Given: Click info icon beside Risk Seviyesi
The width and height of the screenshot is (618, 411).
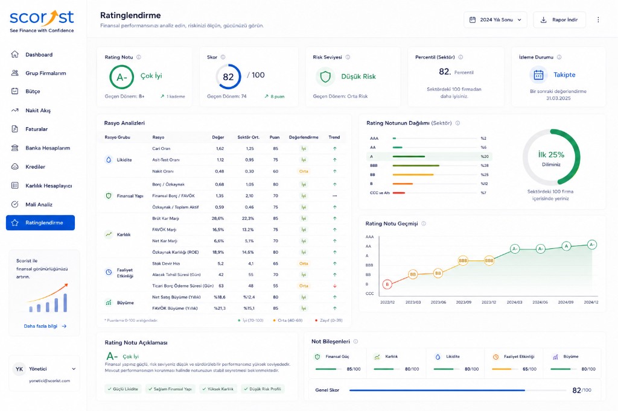Looking at the screenshot, I should click(348, 57).
